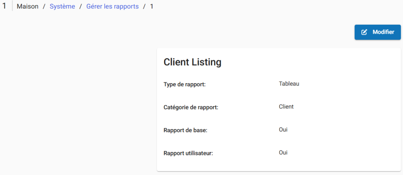
Task: Click the Tableau report type value
Action: [290, 84]
